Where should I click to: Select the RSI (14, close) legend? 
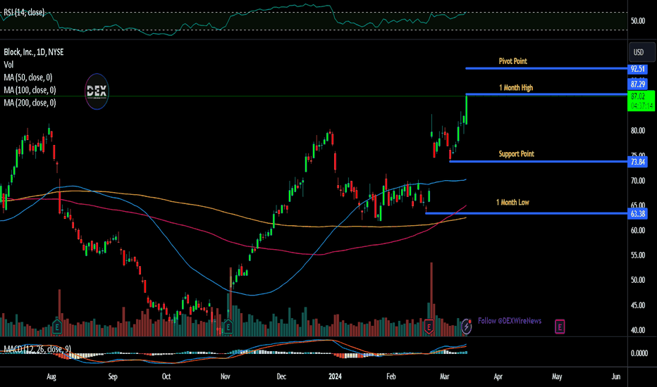[24, 13]
